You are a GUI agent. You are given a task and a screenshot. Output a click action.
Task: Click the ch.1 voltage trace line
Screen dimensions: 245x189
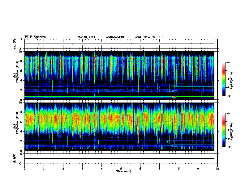pyautogui.click(x=119, y=44)
